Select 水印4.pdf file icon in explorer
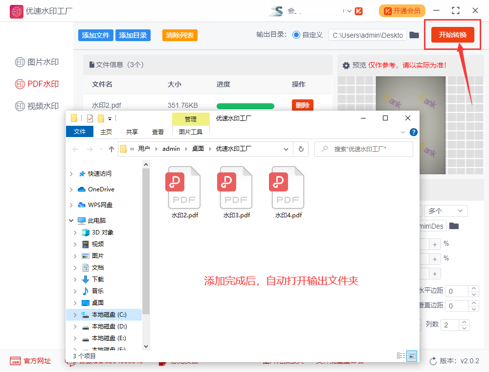The image size is (489, 372). (x=288, y=187)
